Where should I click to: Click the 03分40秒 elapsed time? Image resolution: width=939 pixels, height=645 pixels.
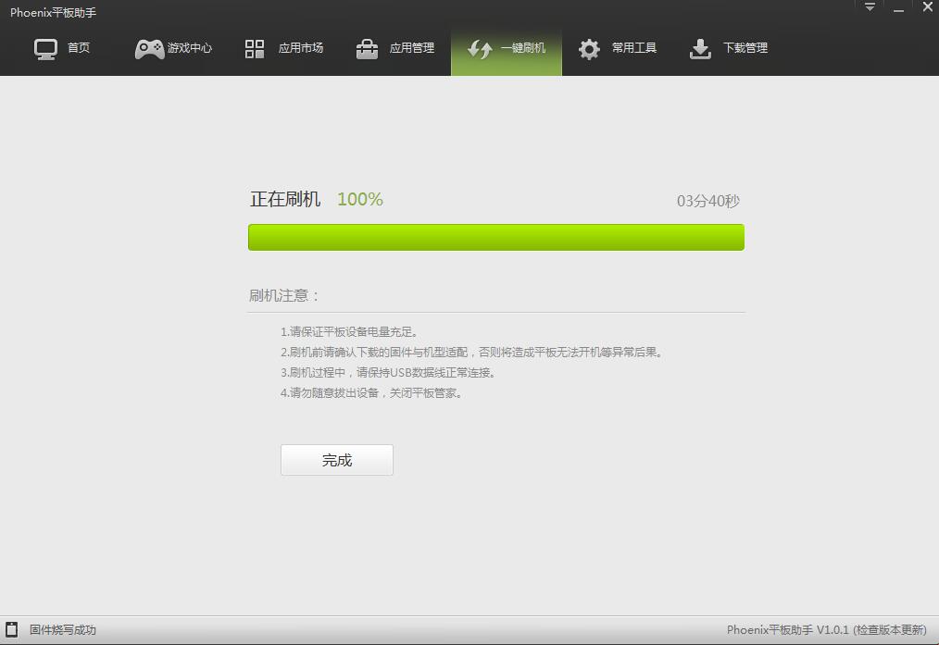[x=708, y=201]
